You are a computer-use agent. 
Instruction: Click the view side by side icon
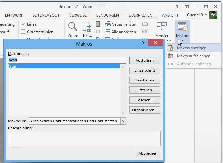[145, 24]
